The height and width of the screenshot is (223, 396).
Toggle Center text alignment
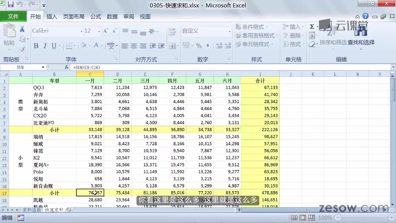coord(134,46)
